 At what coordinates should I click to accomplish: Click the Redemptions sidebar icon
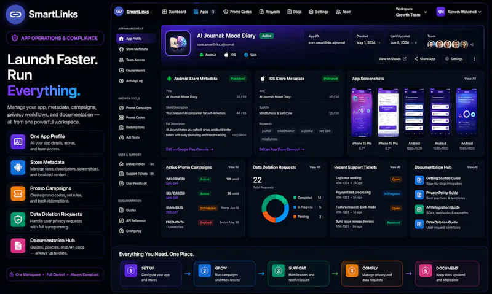[121, 127]
